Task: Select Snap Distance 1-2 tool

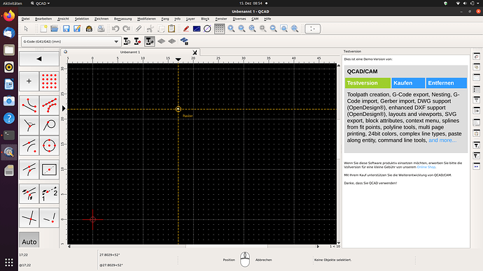Action: (x=49, y=193)
